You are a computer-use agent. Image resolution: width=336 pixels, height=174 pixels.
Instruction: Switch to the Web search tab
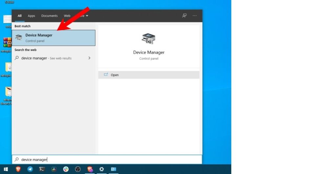pos(67,16)
